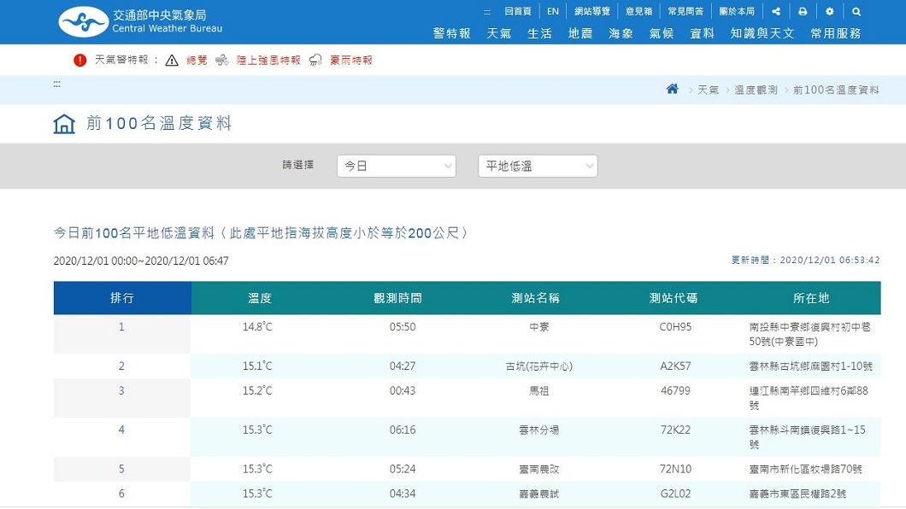Click the house icon beside page title
The width and height of the screenshot is (906, 509).
(x=64, y=124)
